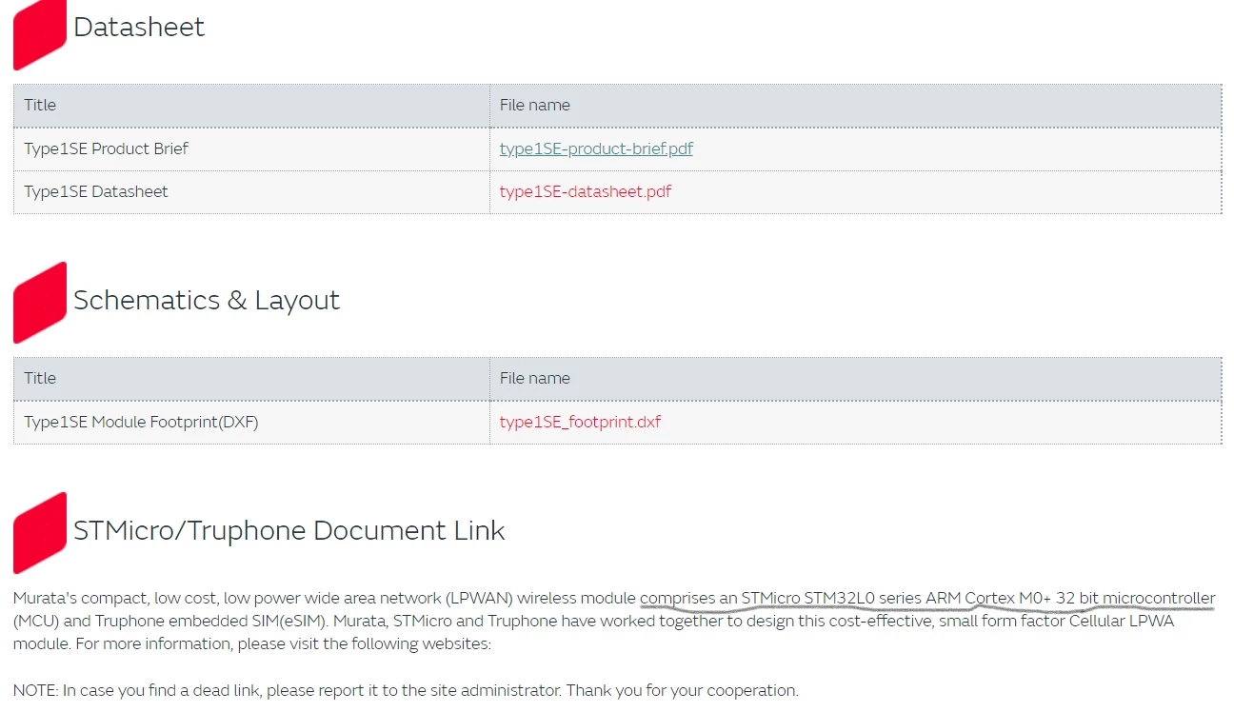Click the underlined STM32L0 microcontroller phrase
Screen dimensions: 1234x712
927,599
